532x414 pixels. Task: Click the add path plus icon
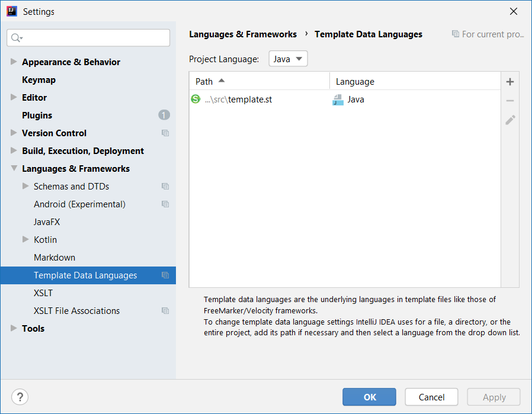(509, 82)
